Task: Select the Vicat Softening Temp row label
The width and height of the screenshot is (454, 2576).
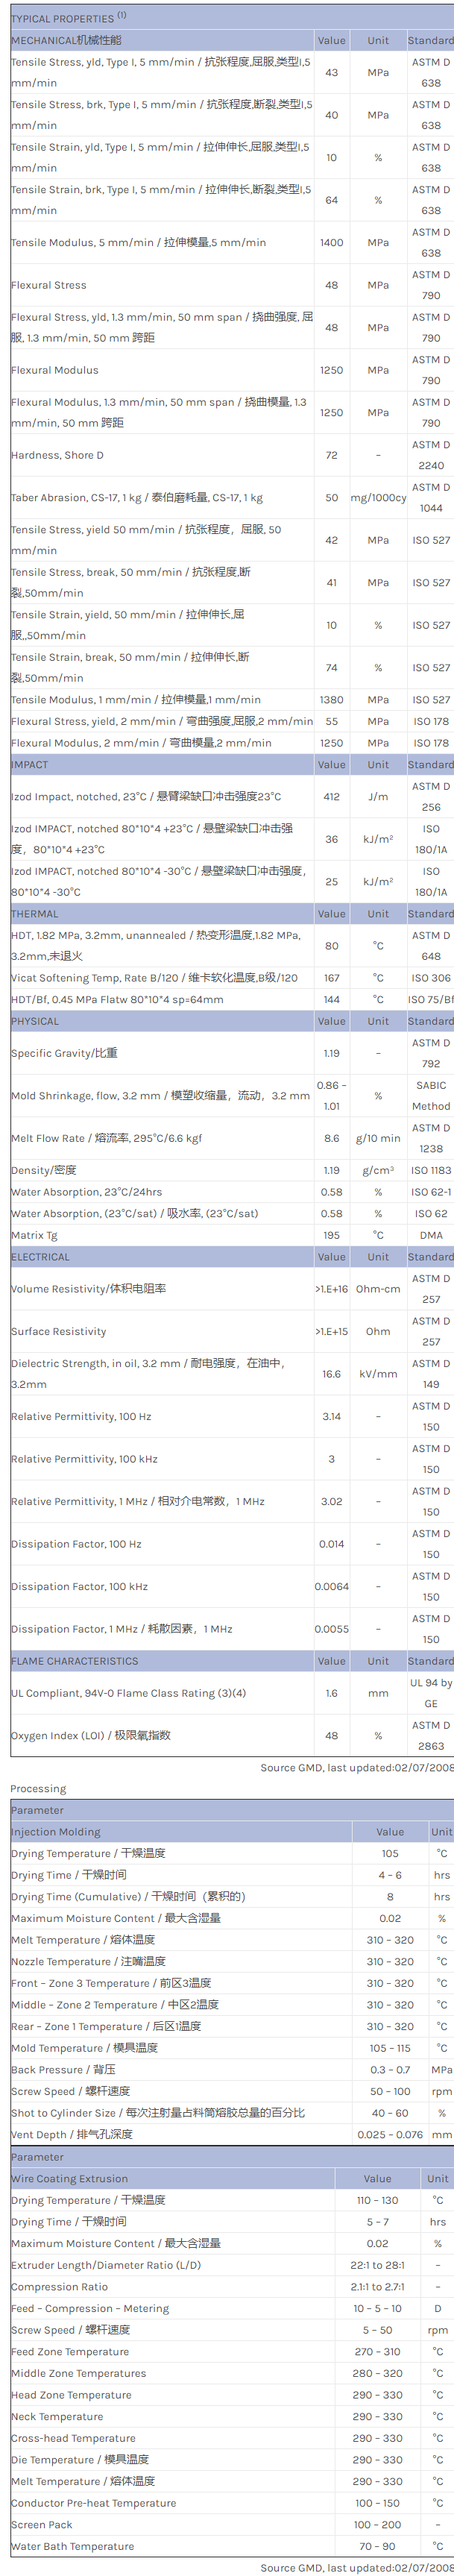Action: click(154, 977)
